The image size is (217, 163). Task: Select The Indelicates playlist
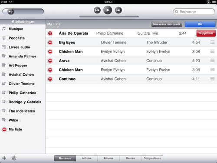(x=23, y=111)
